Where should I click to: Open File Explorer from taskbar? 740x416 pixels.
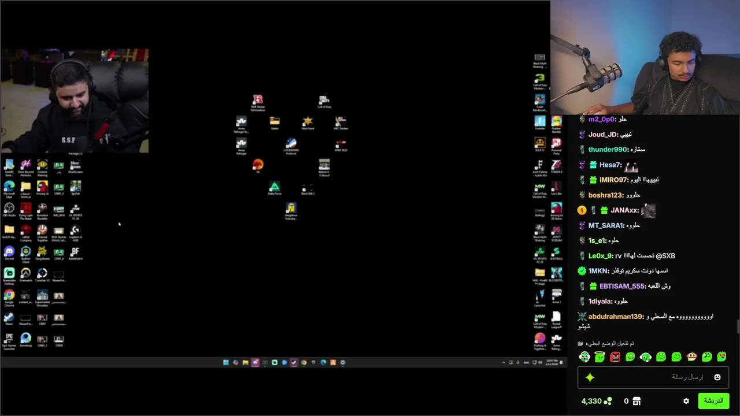coord(245,363)
